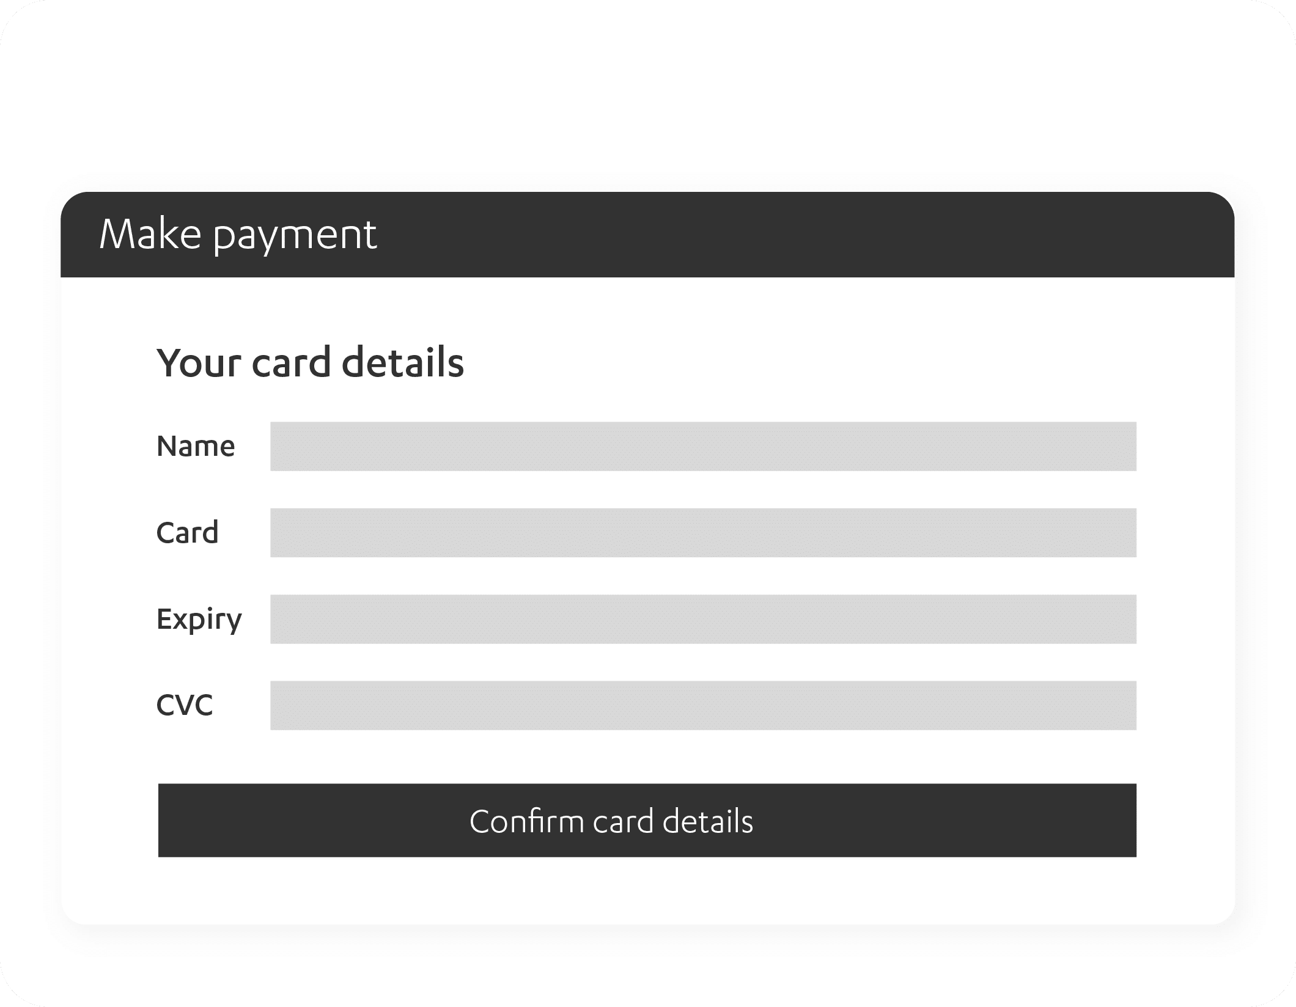
Task: Click the Expiry field label
Action: [199, 619]
